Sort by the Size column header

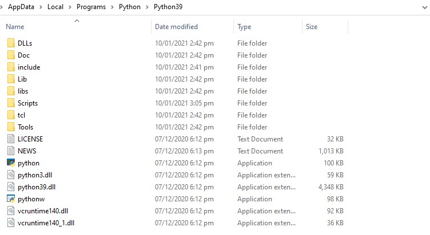point(312,27)
